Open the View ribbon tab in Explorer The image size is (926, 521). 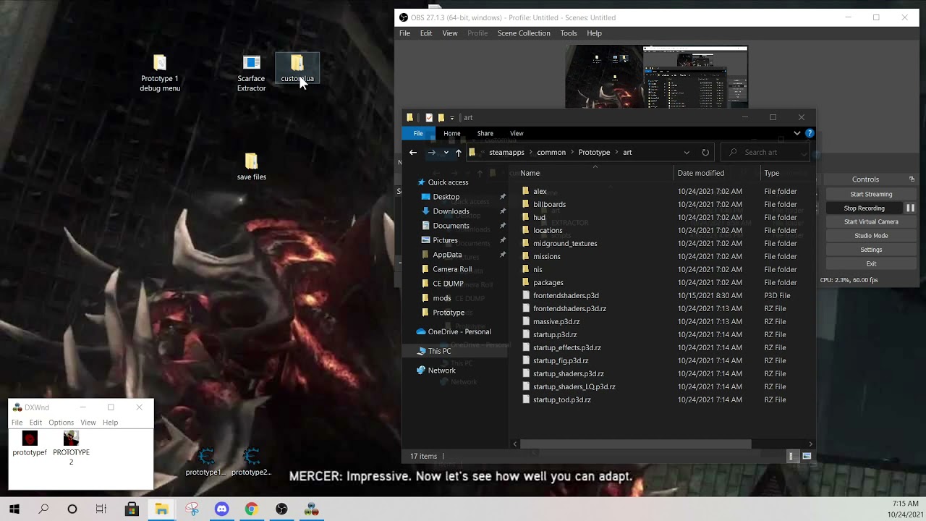pyautogui.click(x=517, y=133)
